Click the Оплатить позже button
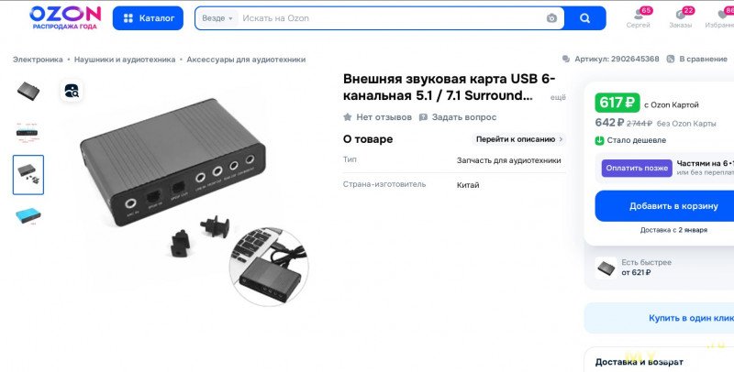Viewport: 734px width, 372px height. click(x=637, y=168)
